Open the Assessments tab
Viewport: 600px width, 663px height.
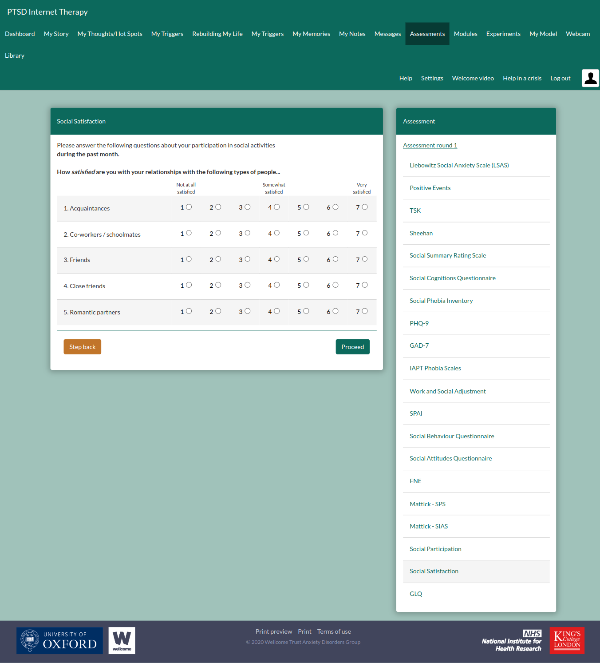pos(427,34)
